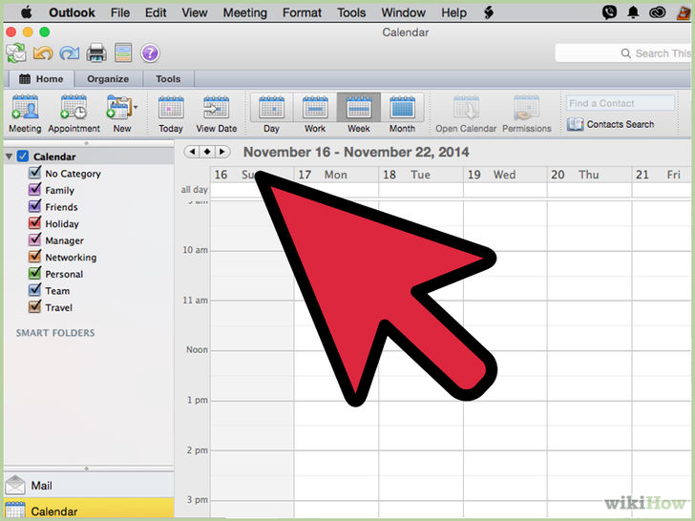Click the Undo arrow icon
Image resolution: width=695 pixels, height=521 pixels.
pyautogui.click(x=43, y=53)
